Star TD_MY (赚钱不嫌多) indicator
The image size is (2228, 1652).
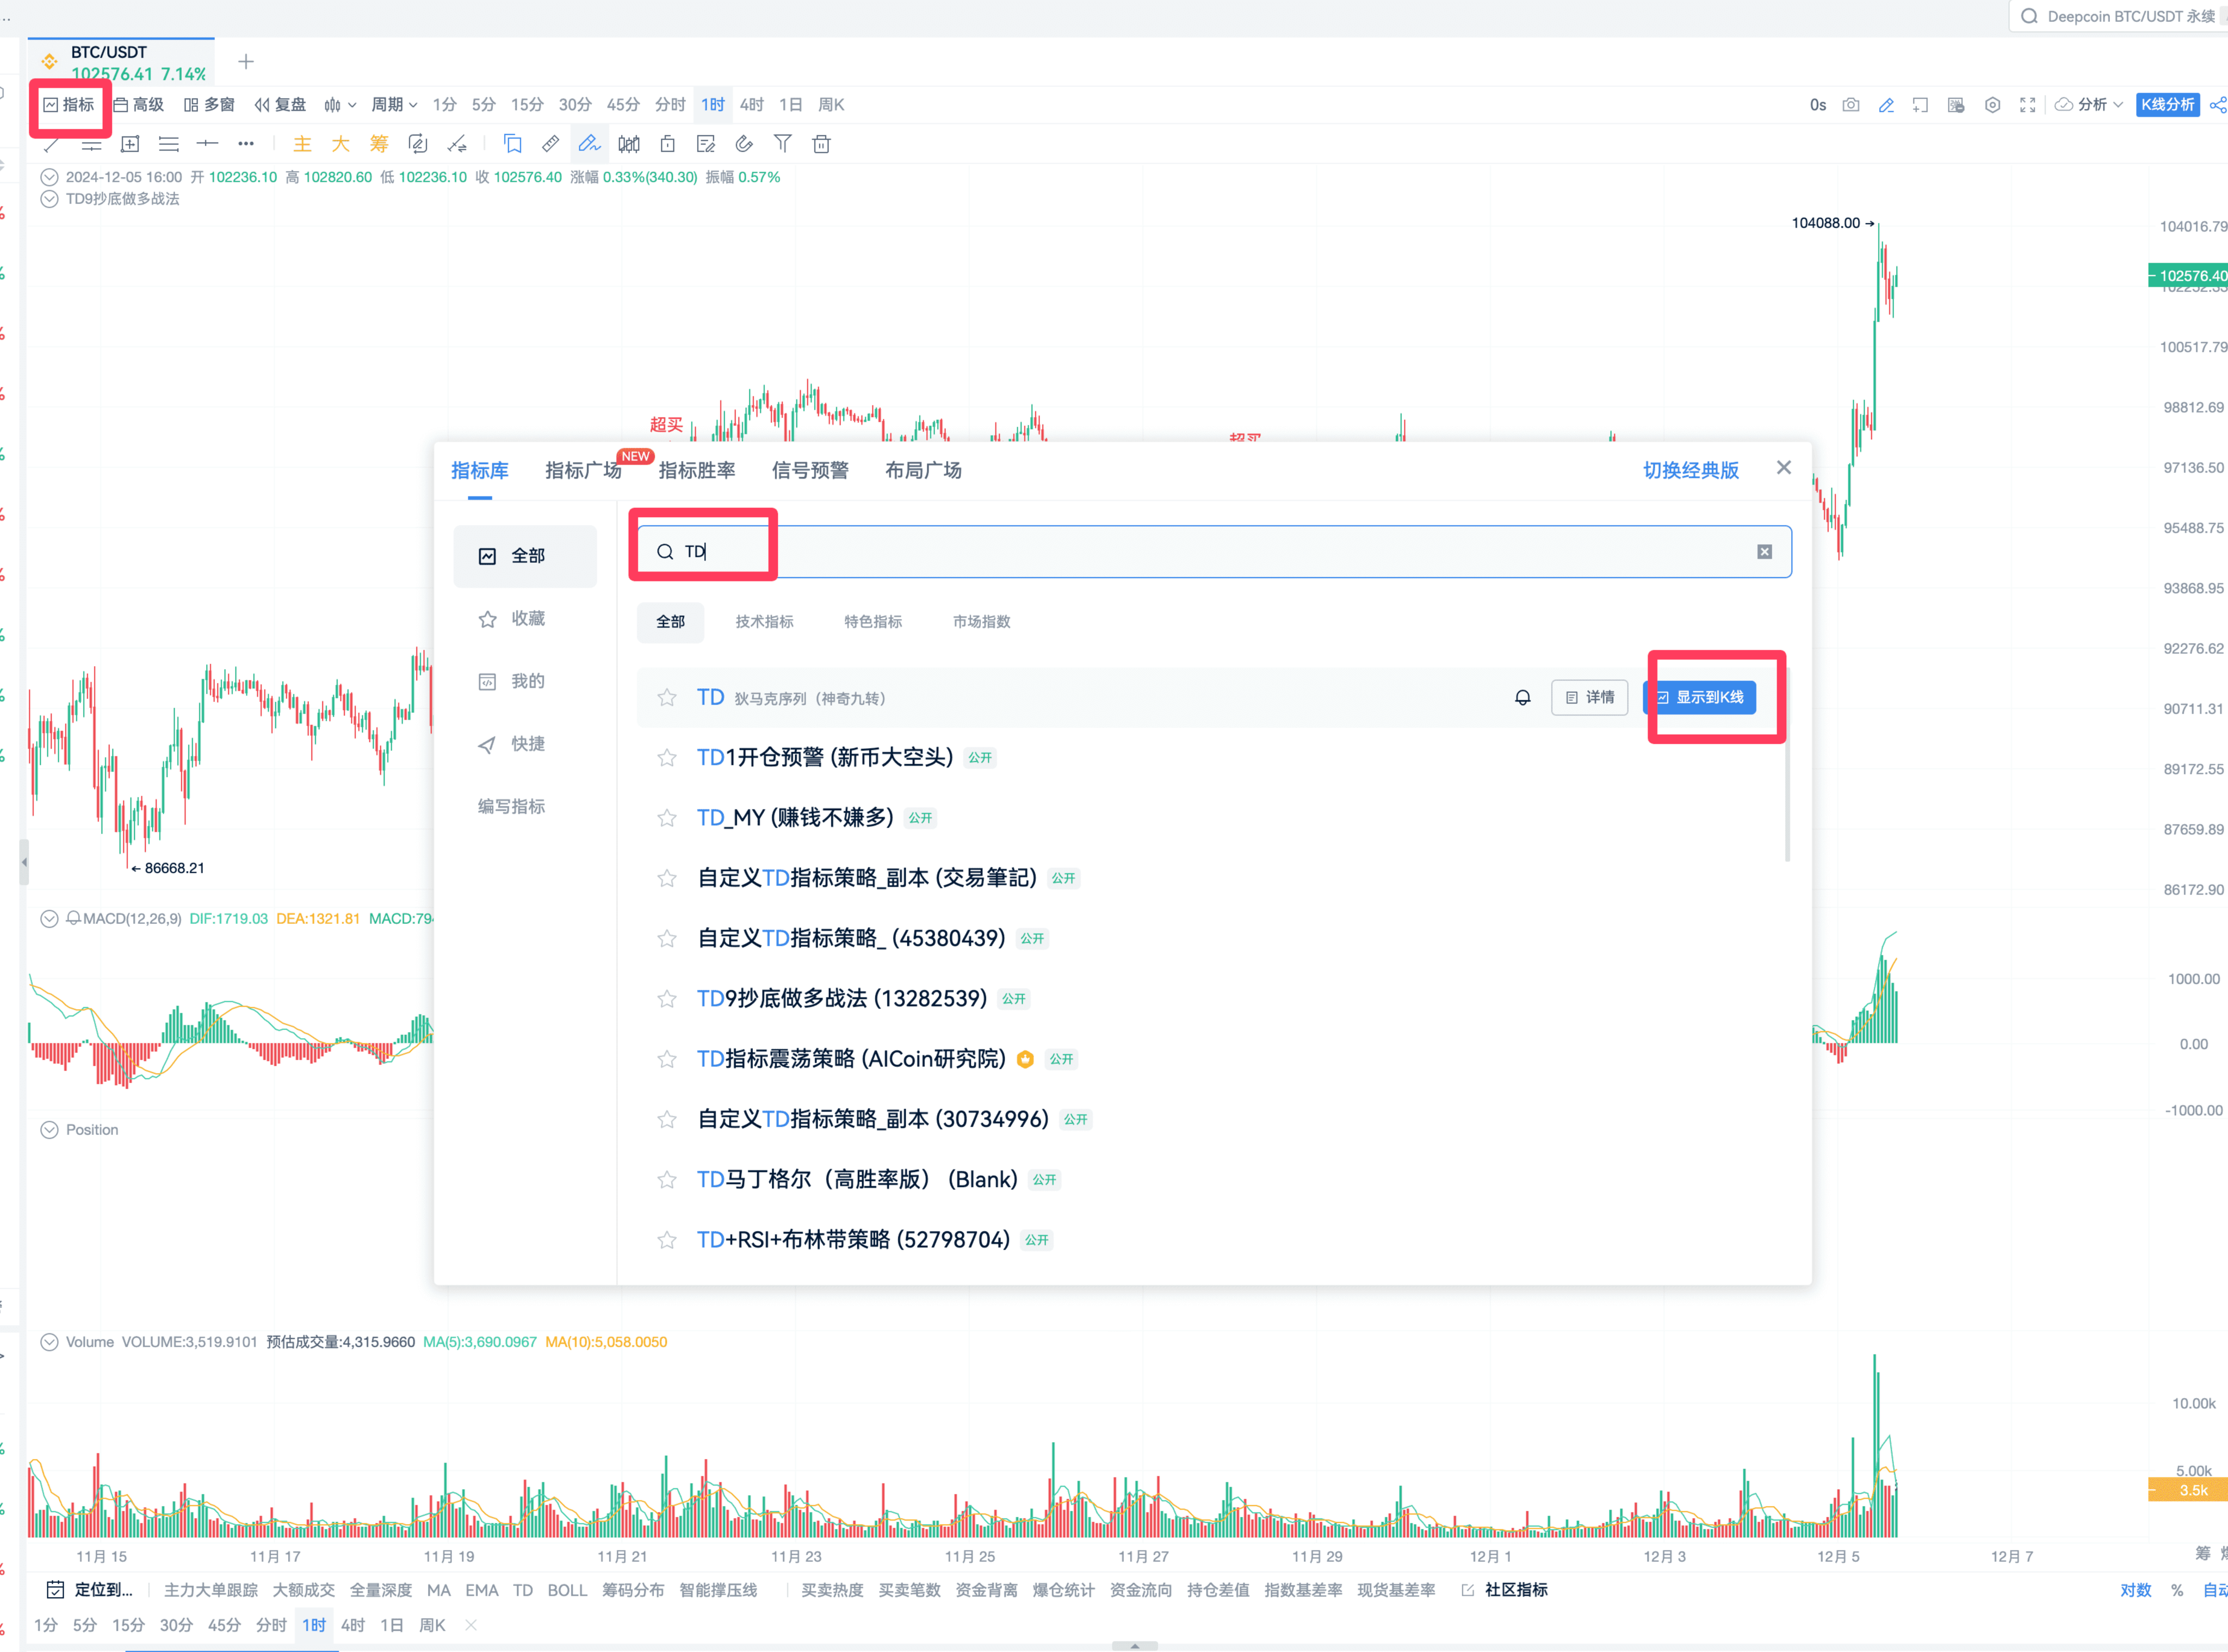click(x=666, y=818)
